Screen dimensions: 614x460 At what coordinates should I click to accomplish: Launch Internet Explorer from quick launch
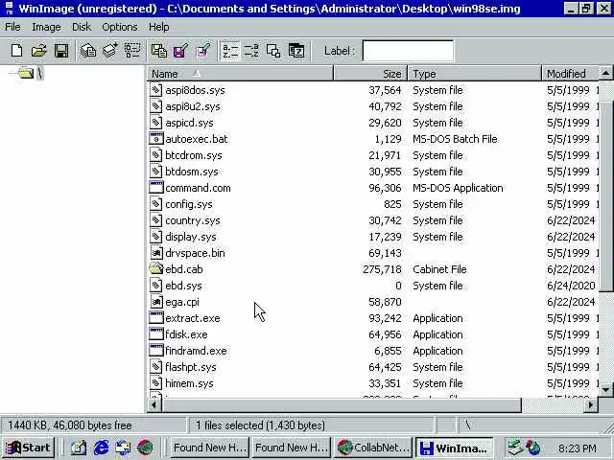[101, 448]
